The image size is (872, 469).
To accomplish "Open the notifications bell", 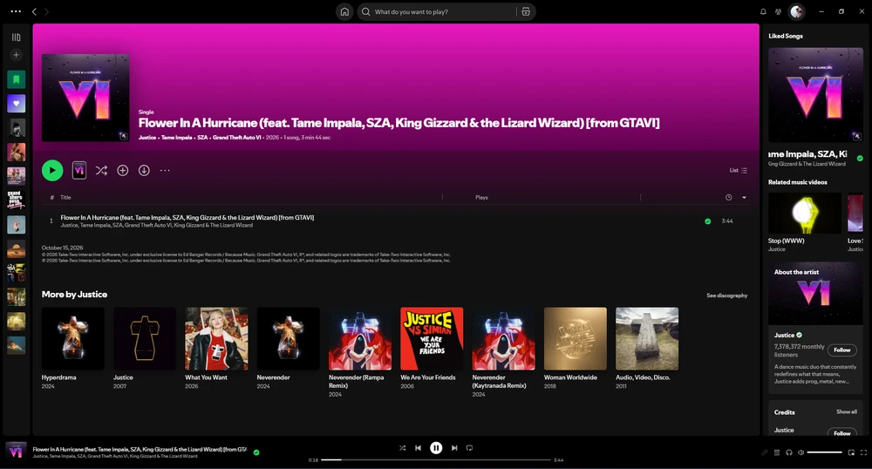I will point(763,11).
